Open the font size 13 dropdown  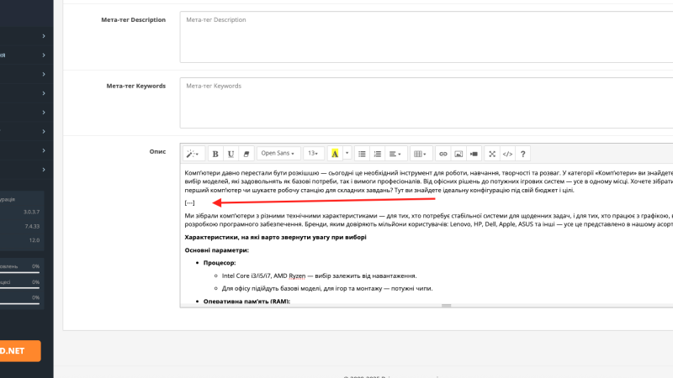313,154
